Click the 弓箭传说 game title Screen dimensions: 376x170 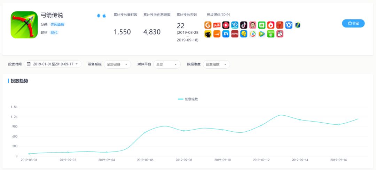52,15
